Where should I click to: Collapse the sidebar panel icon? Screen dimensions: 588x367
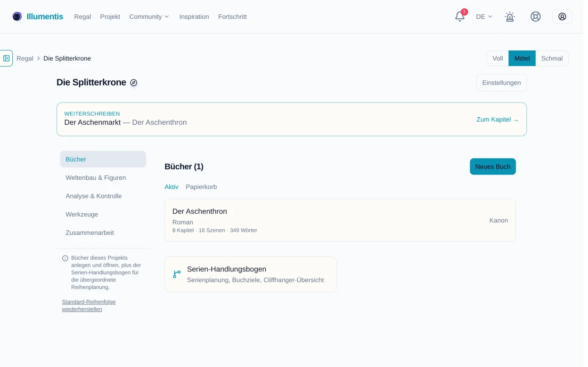(7, 58)
